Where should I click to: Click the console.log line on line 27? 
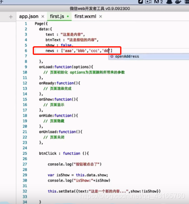click(74, 164)
